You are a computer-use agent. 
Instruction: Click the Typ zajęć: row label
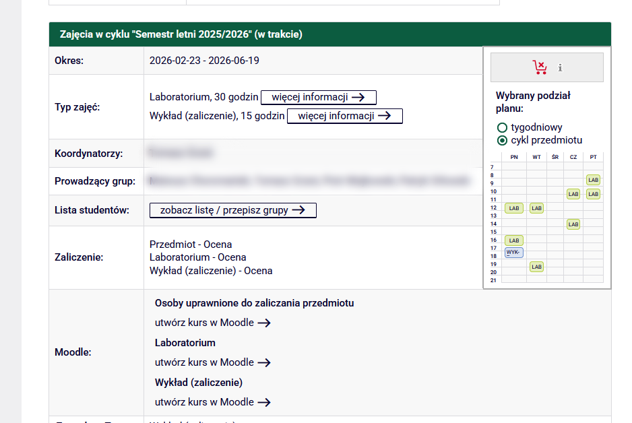(x=77, y=107)
